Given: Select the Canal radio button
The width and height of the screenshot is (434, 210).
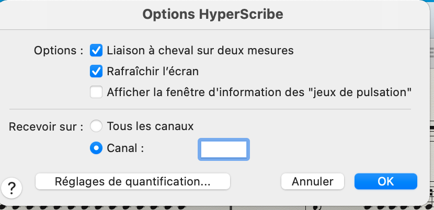Looking at the screenshot, I should click(x=96, y=148).
